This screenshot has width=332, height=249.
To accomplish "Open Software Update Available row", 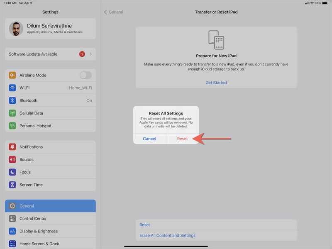I will coord(50,54).
